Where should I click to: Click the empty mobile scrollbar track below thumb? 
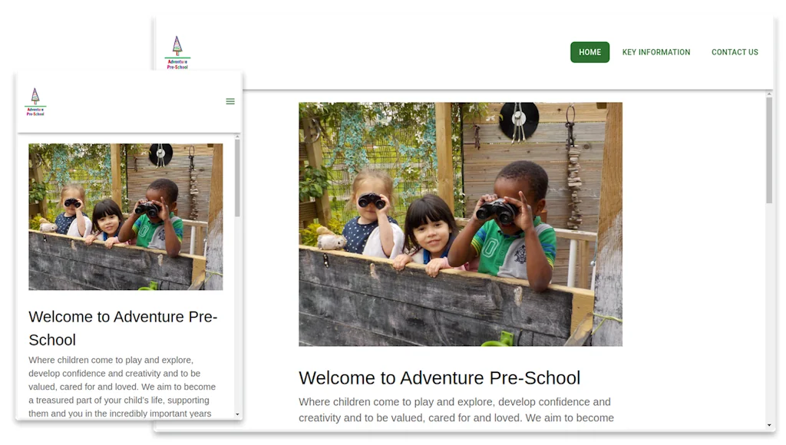pyautogui.click(x=237, y=314)
